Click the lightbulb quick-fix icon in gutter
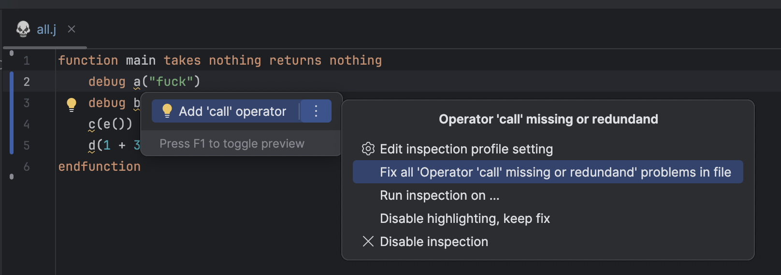Viewport: 781px width, 275px height. pyautogui.click(x=72, y=104)
